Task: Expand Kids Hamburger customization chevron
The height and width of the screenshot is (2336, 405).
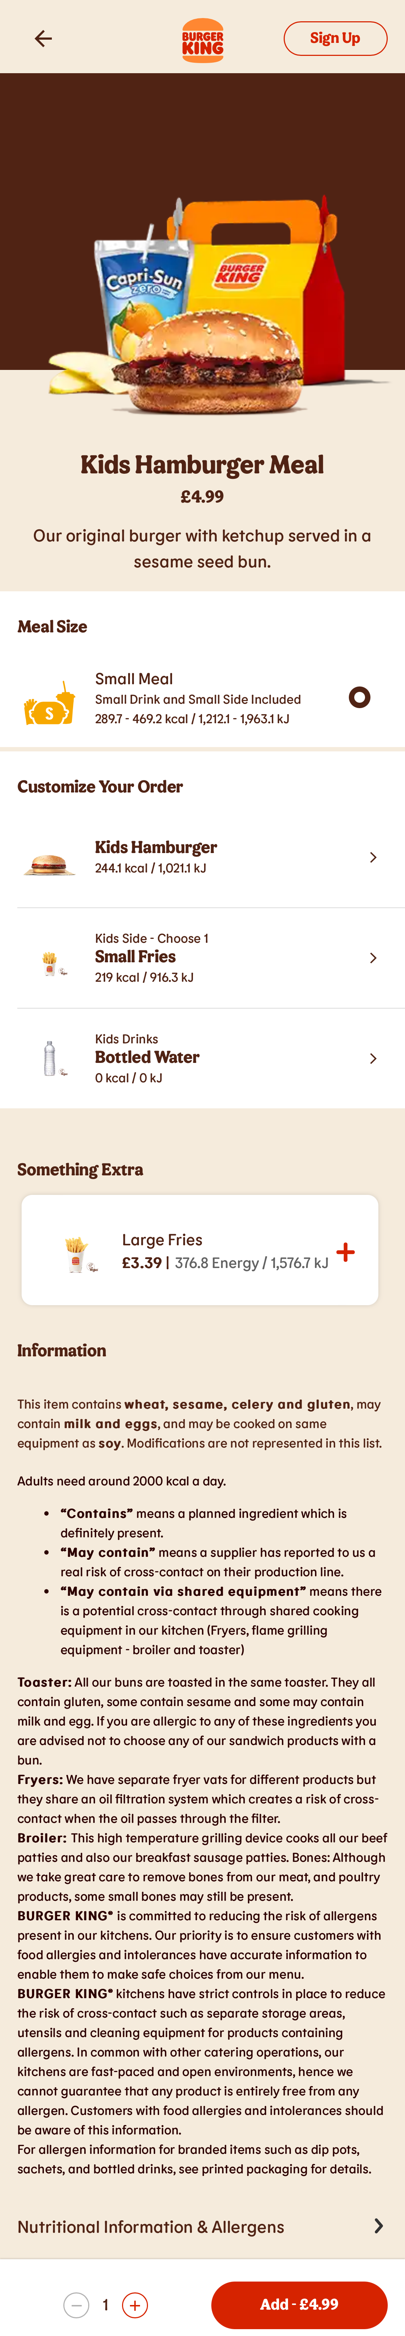Action: coord(372,857)
